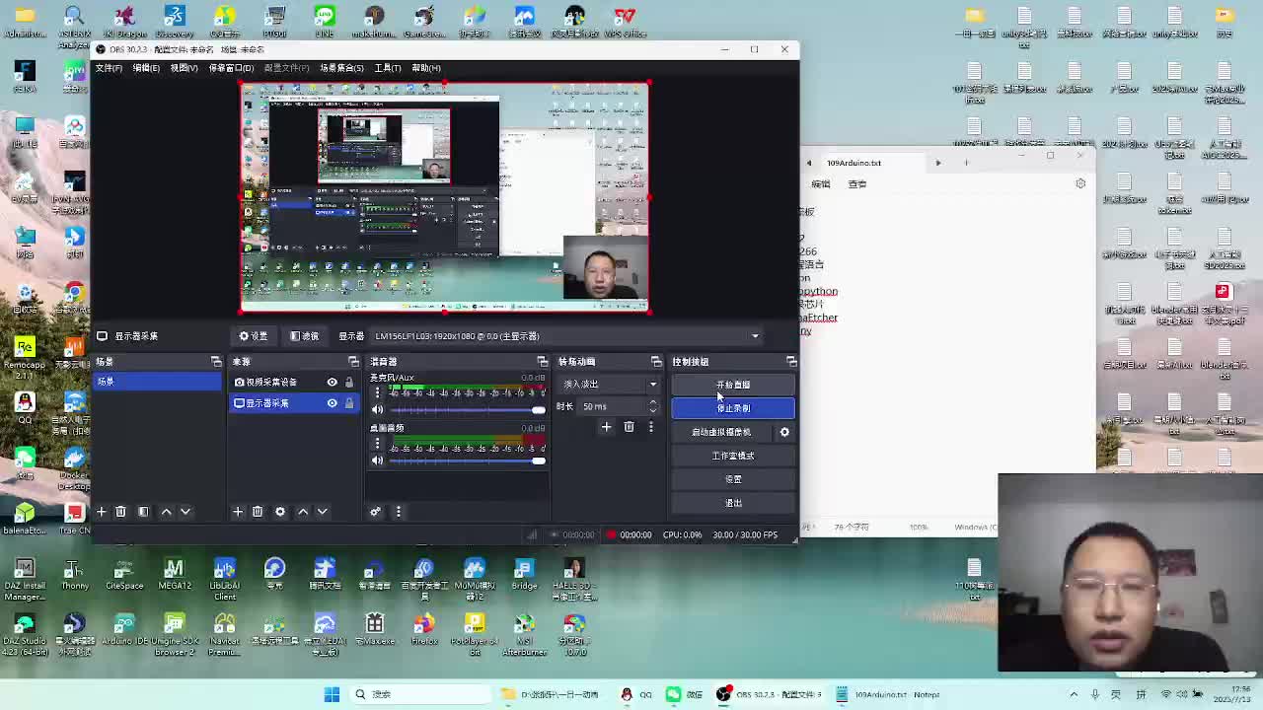The width and height of the screenshot is (1263, 710).
Task: Switch to the Notepad taskbar item
Action: (x=890, y=694)
